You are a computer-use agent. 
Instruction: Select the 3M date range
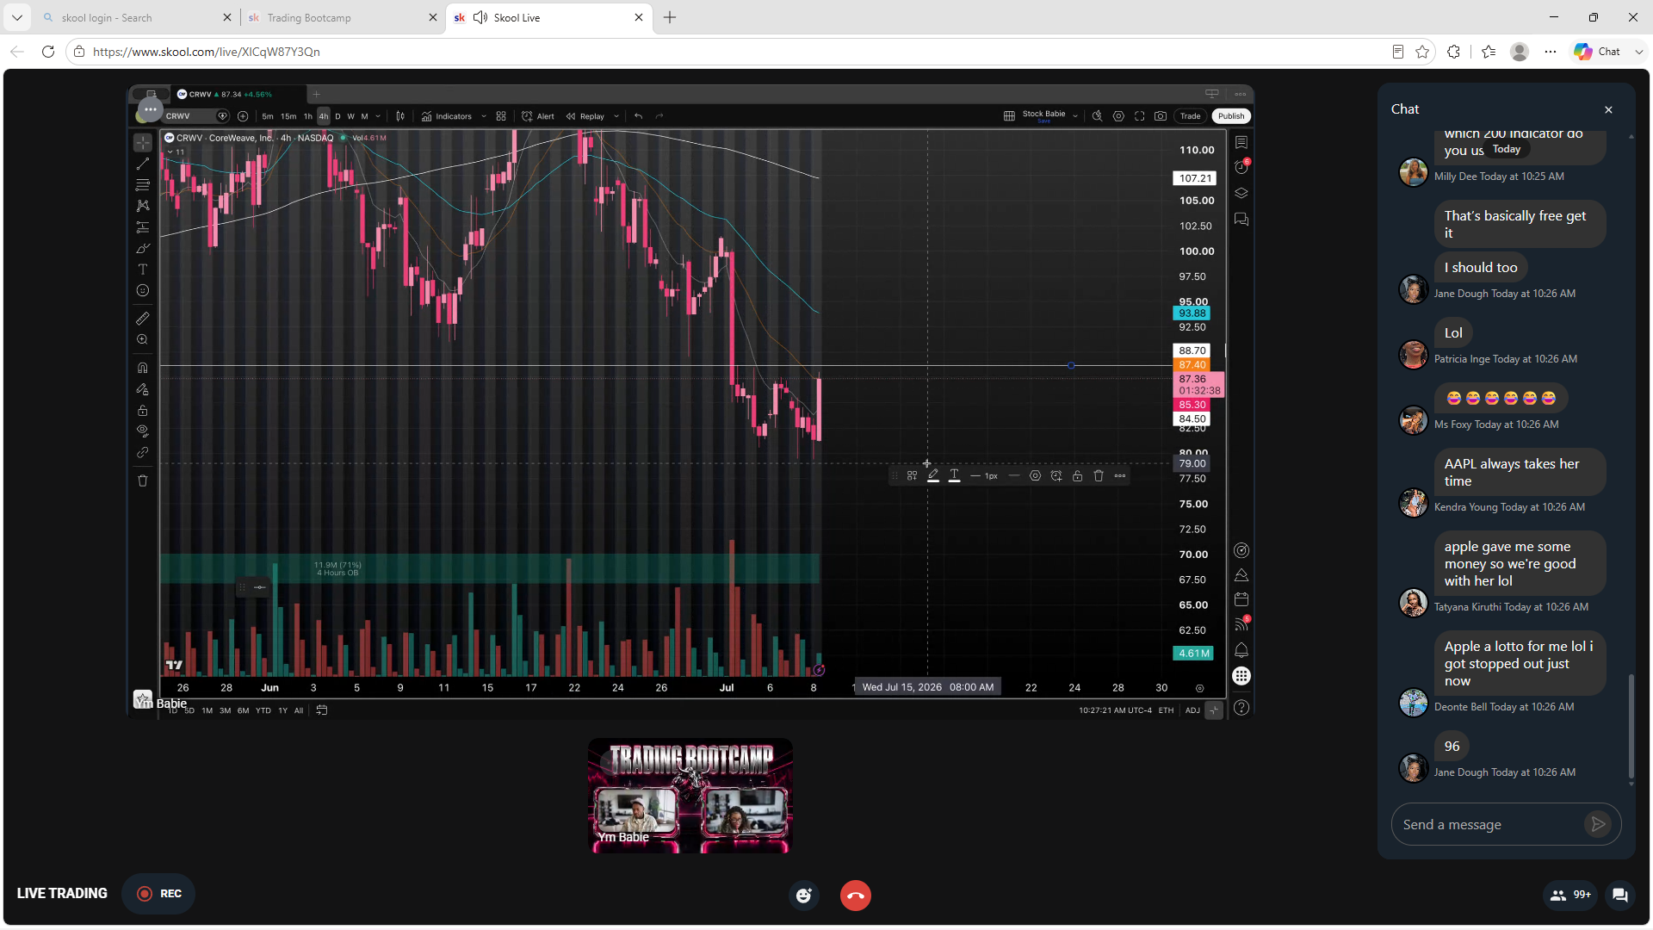[x=226, y=710]
